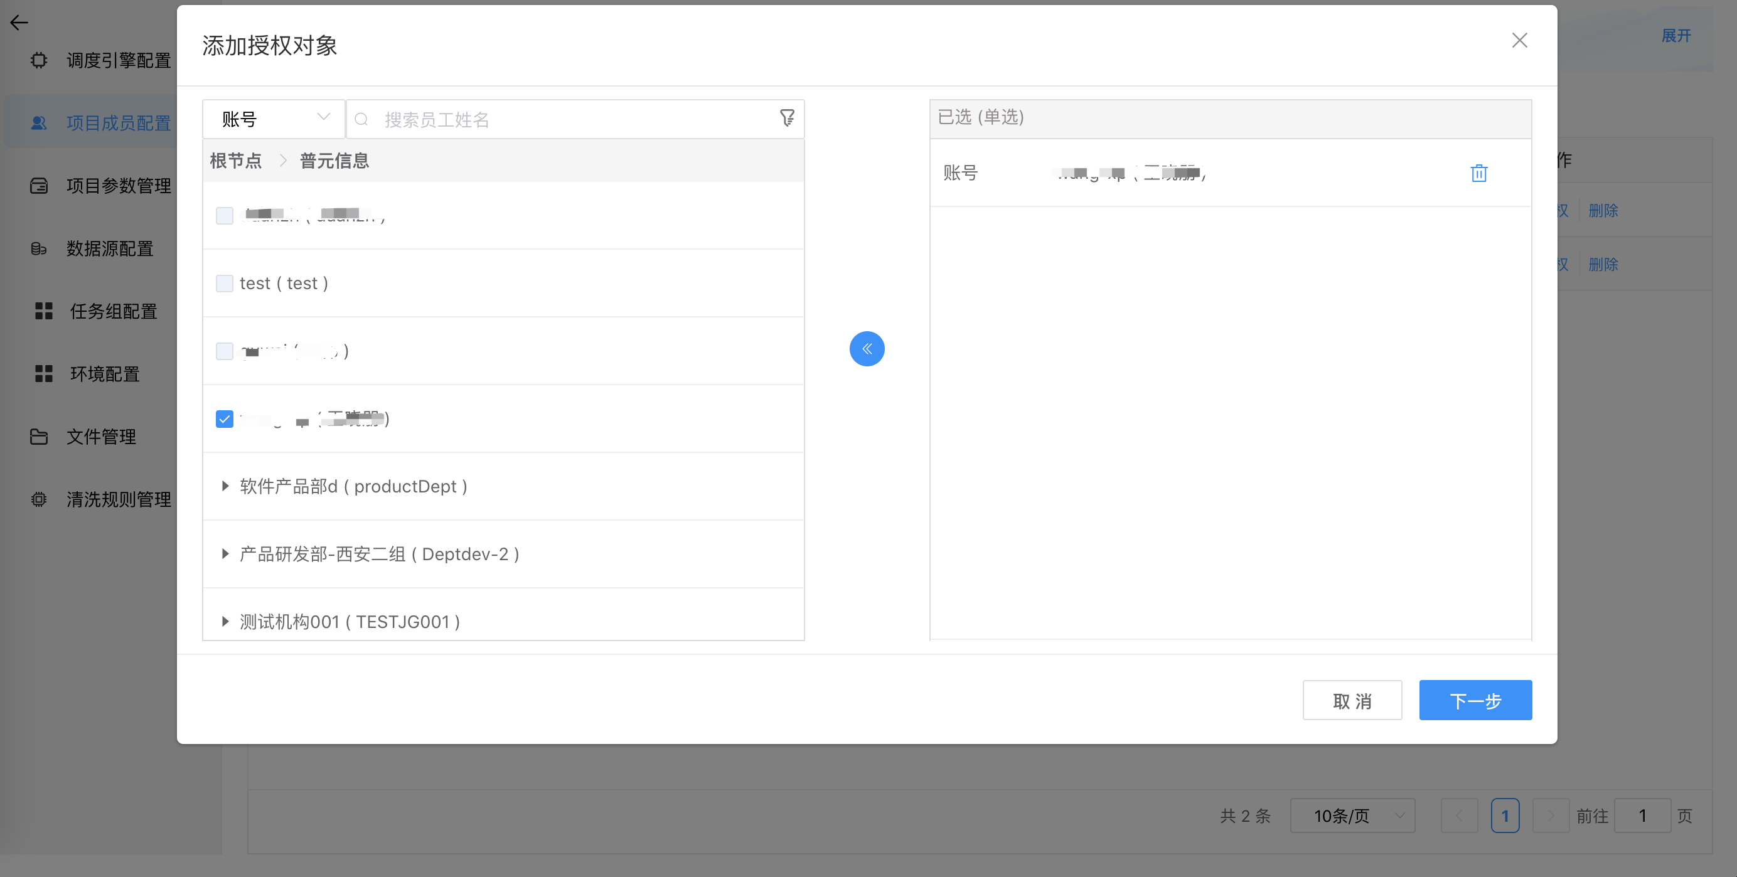Viewport: 1737px width, 877px height.
Task: Select the 项目成员配置 sidebar icon
Action: 38,123
